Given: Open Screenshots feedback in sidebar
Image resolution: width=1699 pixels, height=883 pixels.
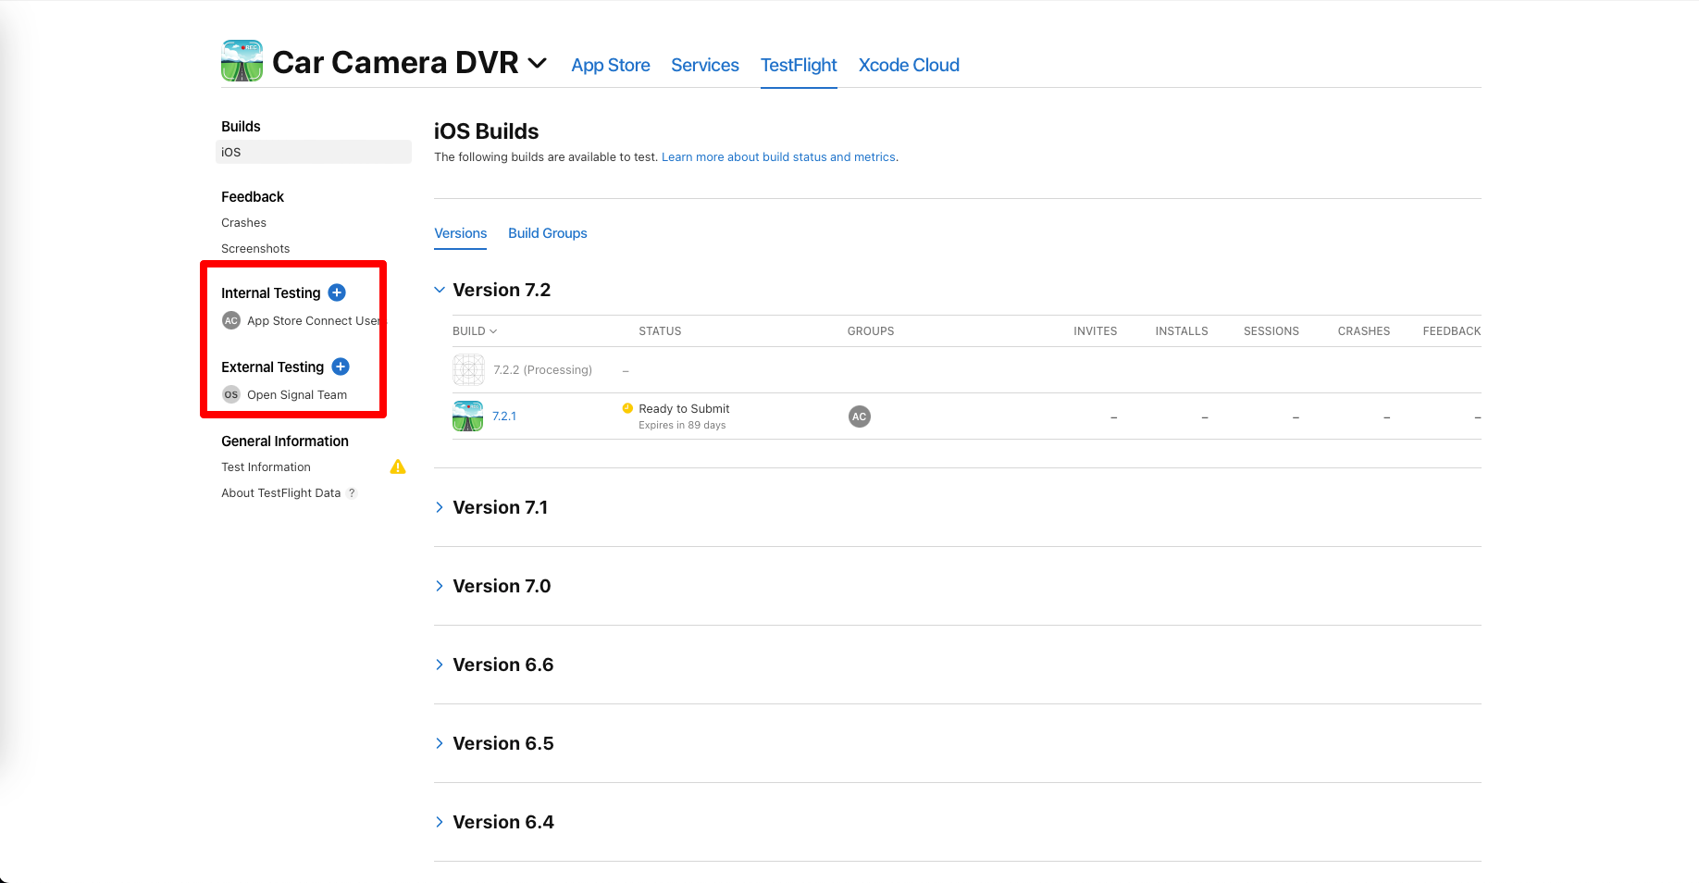Looking at the screenshot, I should click(x=255, y=249).
